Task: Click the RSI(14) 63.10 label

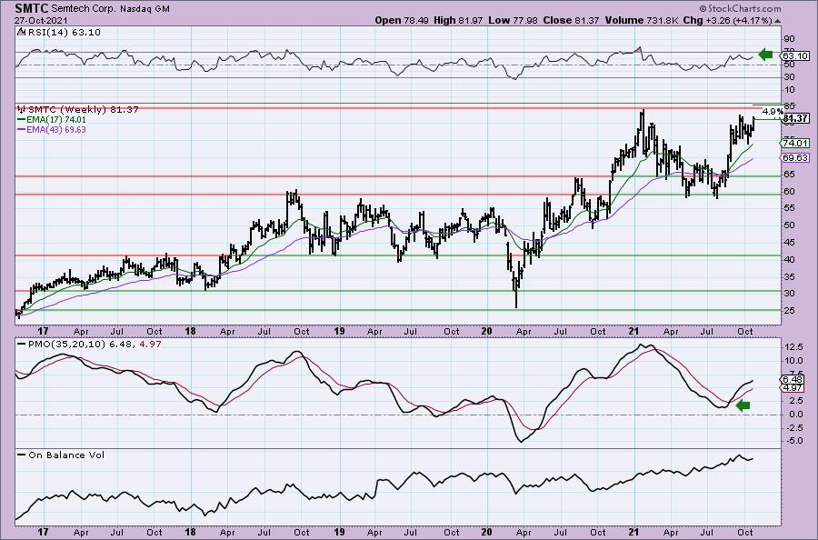Action: coord(64,33)
